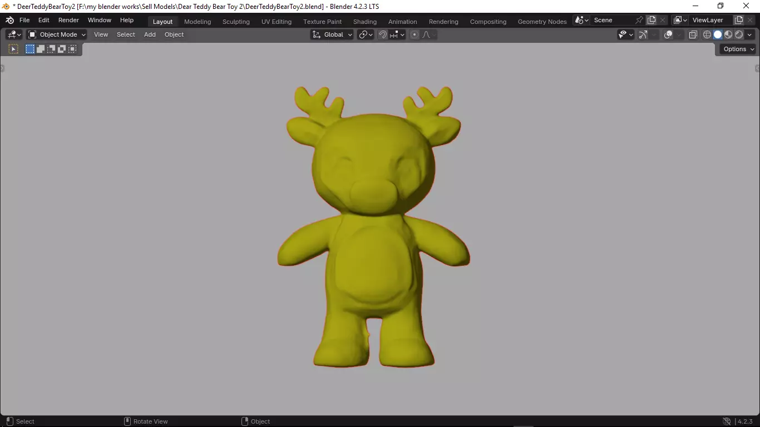760x427 pixels.
Task: Open the view layer browse dropdown
Action: click(x=680, y=20)
